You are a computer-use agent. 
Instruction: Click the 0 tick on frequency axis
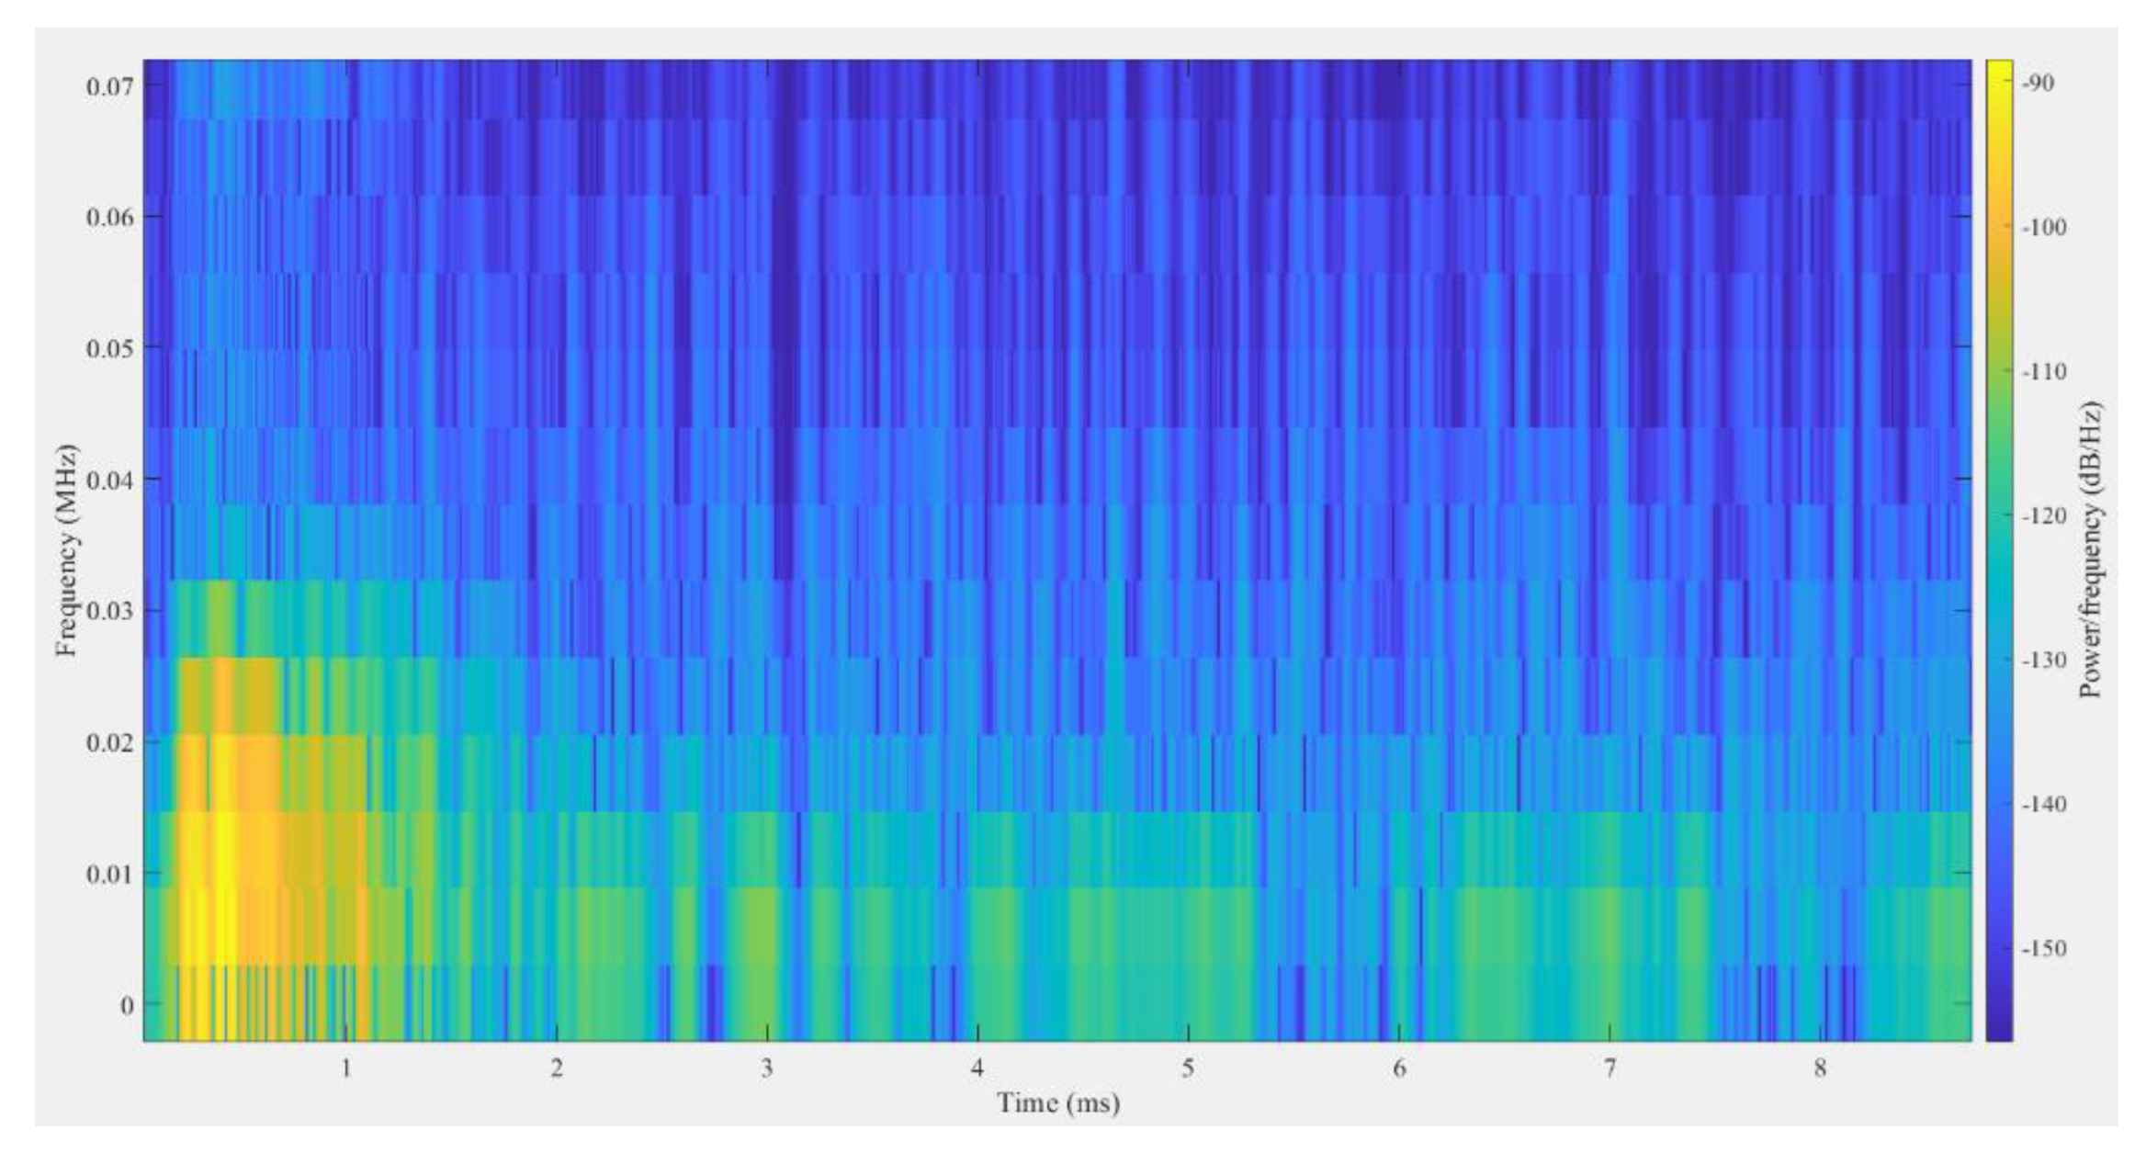[127, 1005]
